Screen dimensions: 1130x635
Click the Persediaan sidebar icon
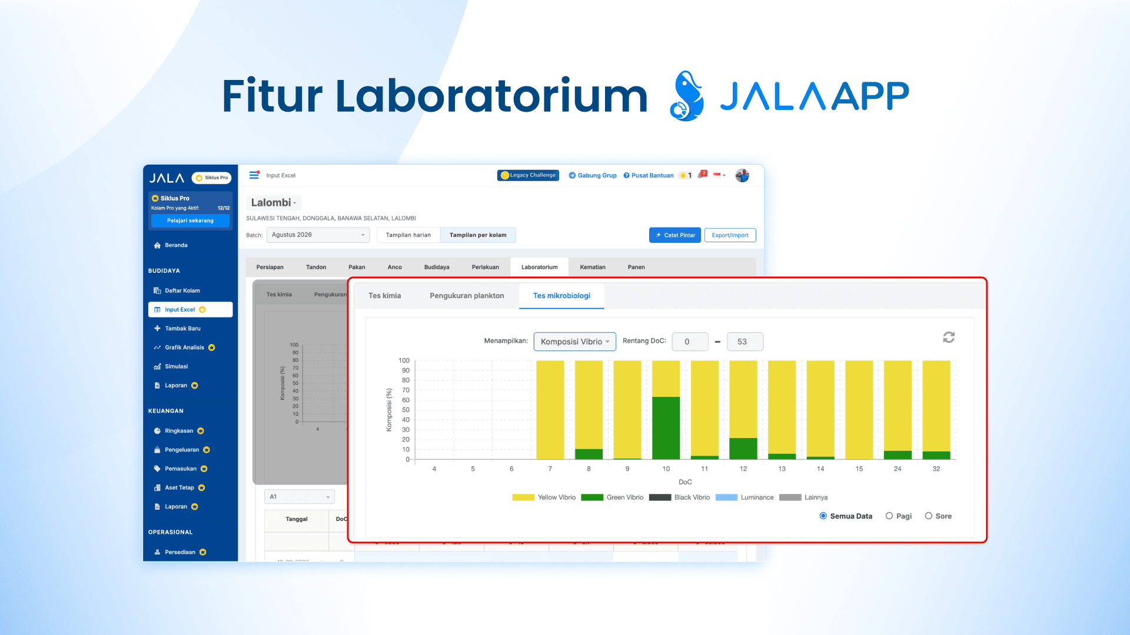[x=157, y=552]
